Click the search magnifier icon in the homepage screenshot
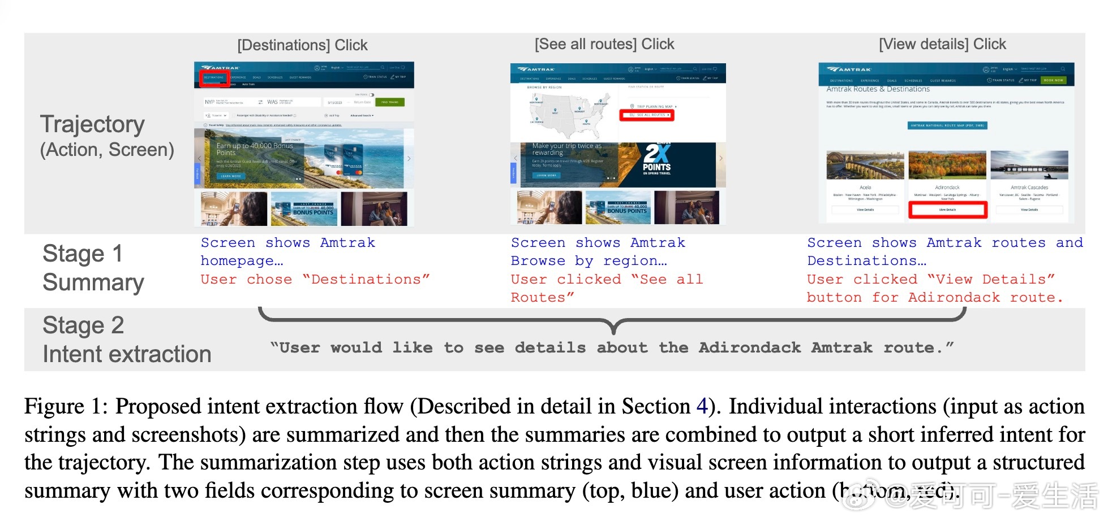The height and width of the screenshot is (522, 1108). (x=383, y=67)
